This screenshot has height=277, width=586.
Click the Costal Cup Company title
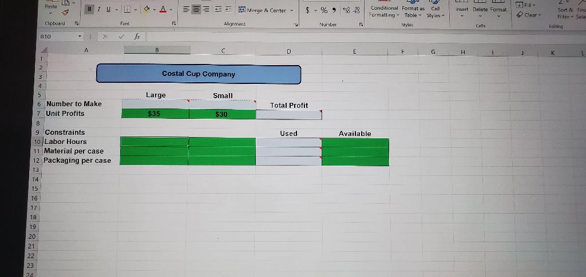click(x=199, y=74)
